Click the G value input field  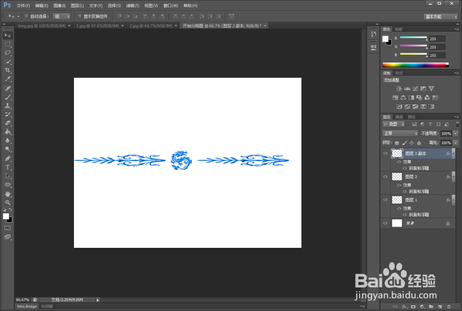(x=437, y=47)
